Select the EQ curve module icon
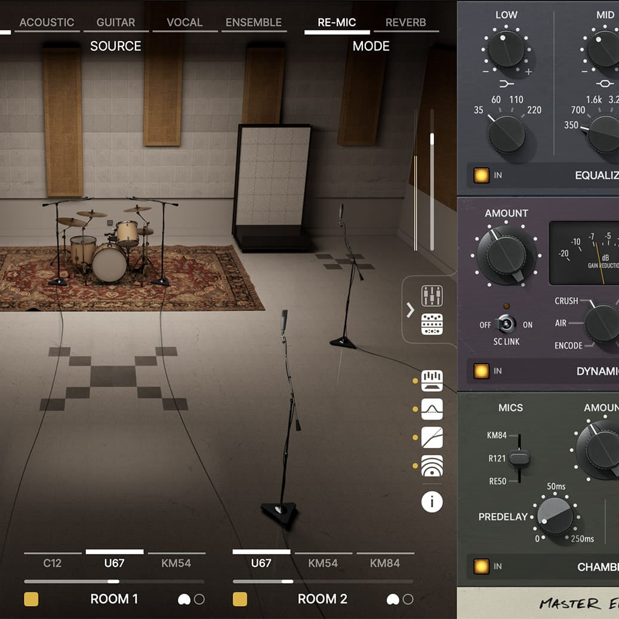The width and height of the screenshot is (619, 619). click(432, 408)
